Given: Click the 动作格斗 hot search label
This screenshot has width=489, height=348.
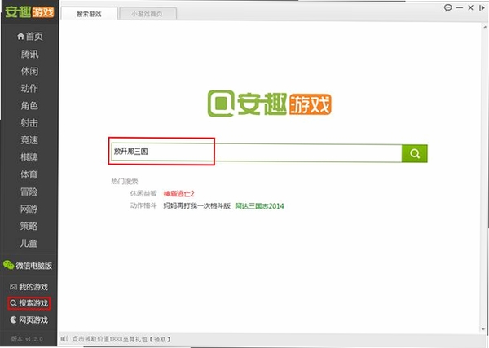Looking at the screenshot, I should click(x=143, y=206).
